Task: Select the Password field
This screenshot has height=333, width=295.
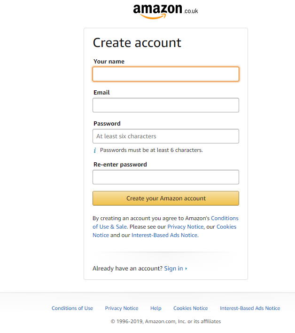Action: coord(166,136)
